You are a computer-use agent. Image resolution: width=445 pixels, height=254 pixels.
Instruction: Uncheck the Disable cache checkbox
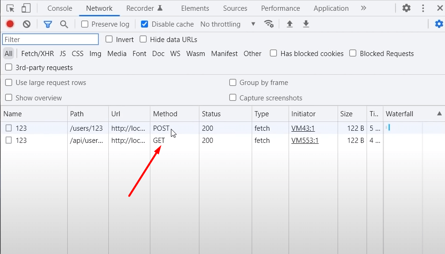pos(145,24)
